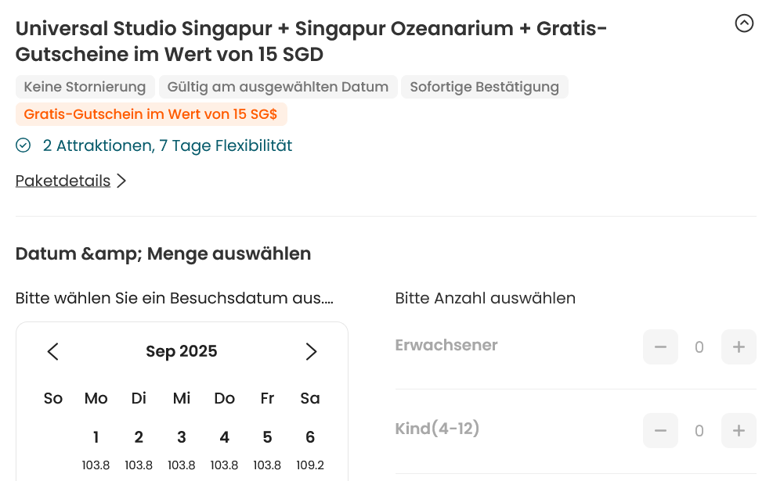Increase Kind(4-12) quantity with plus button
The width and height of the screenshot is (773, 481).
[739, 430]
